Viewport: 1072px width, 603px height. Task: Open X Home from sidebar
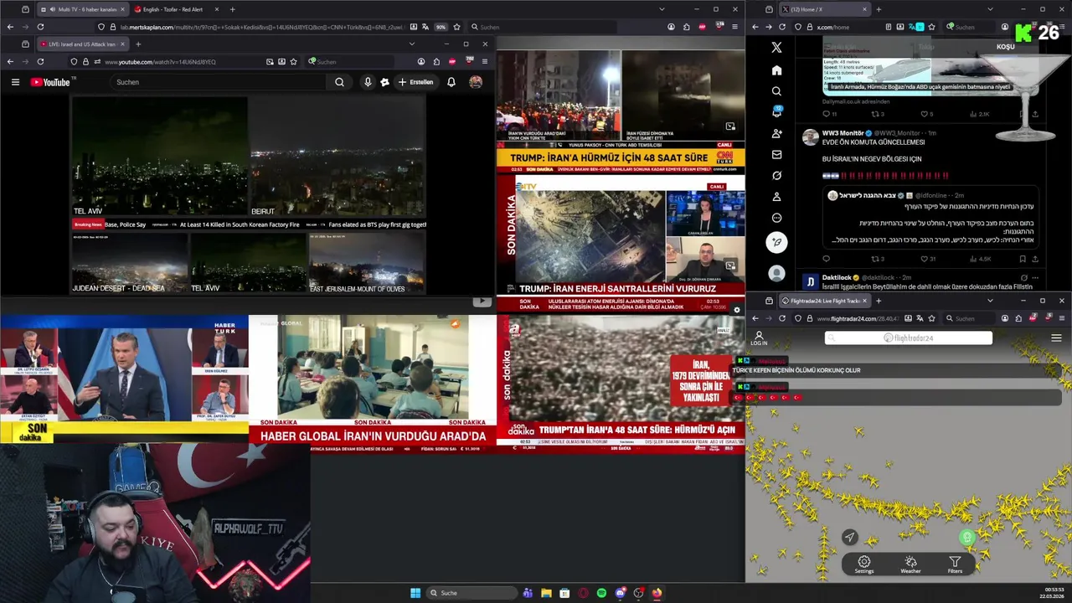pyautogui.click(x=776, y=70)
